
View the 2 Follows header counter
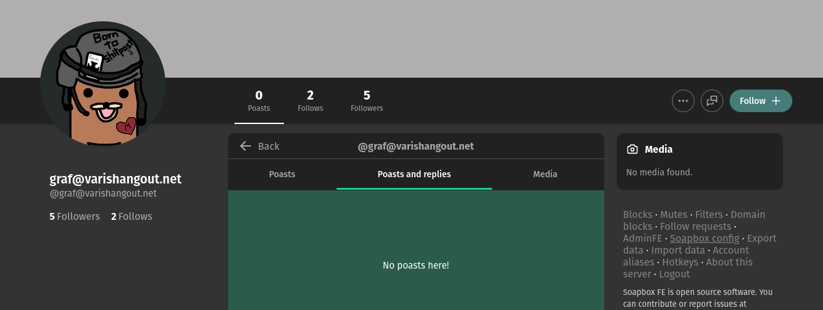point(310,101)
